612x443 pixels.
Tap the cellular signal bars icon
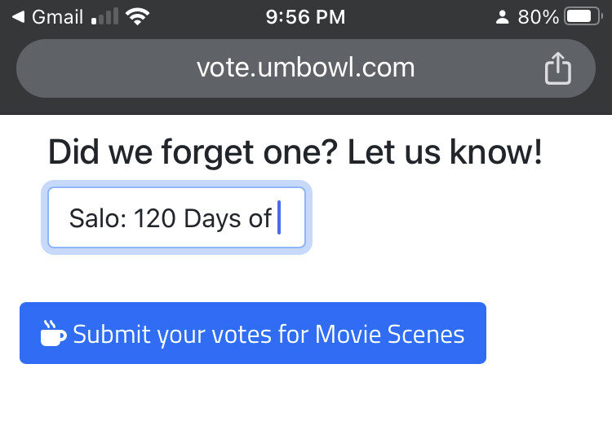[104, 17]
